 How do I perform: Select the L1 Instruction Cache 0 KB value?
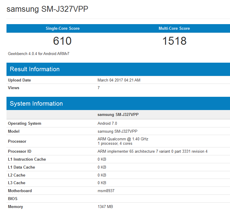pos(102,159)
